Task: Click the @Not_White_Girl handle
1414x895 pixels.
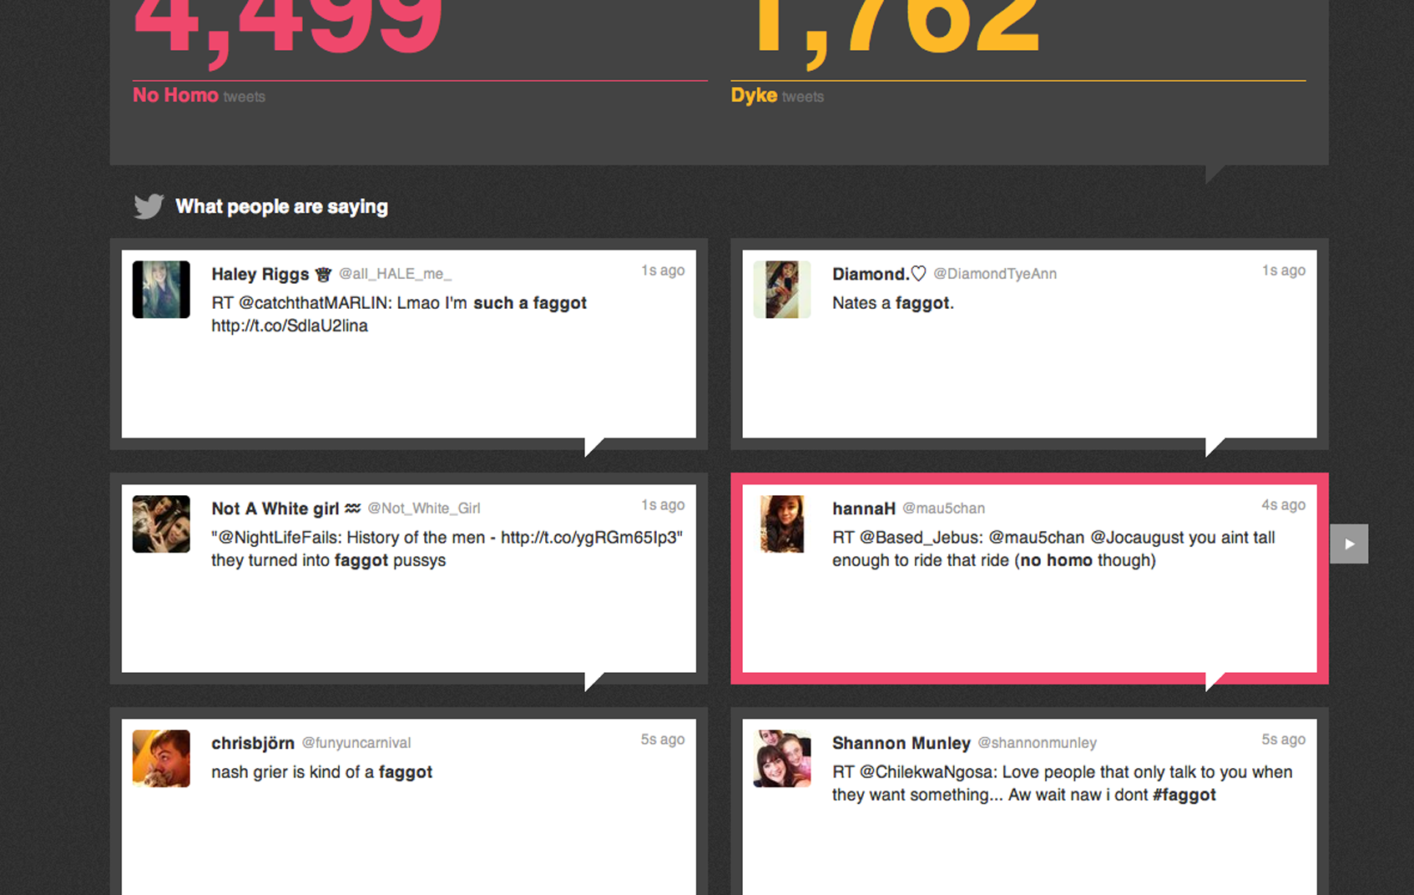Action: pyautogui.click(x=424, y=508)
